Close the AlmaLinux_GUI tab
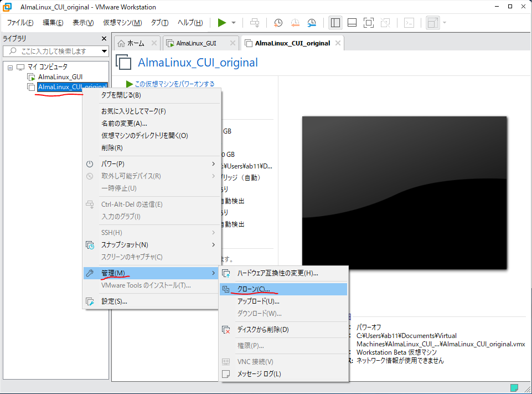The image size is (532, 394). 233,43
